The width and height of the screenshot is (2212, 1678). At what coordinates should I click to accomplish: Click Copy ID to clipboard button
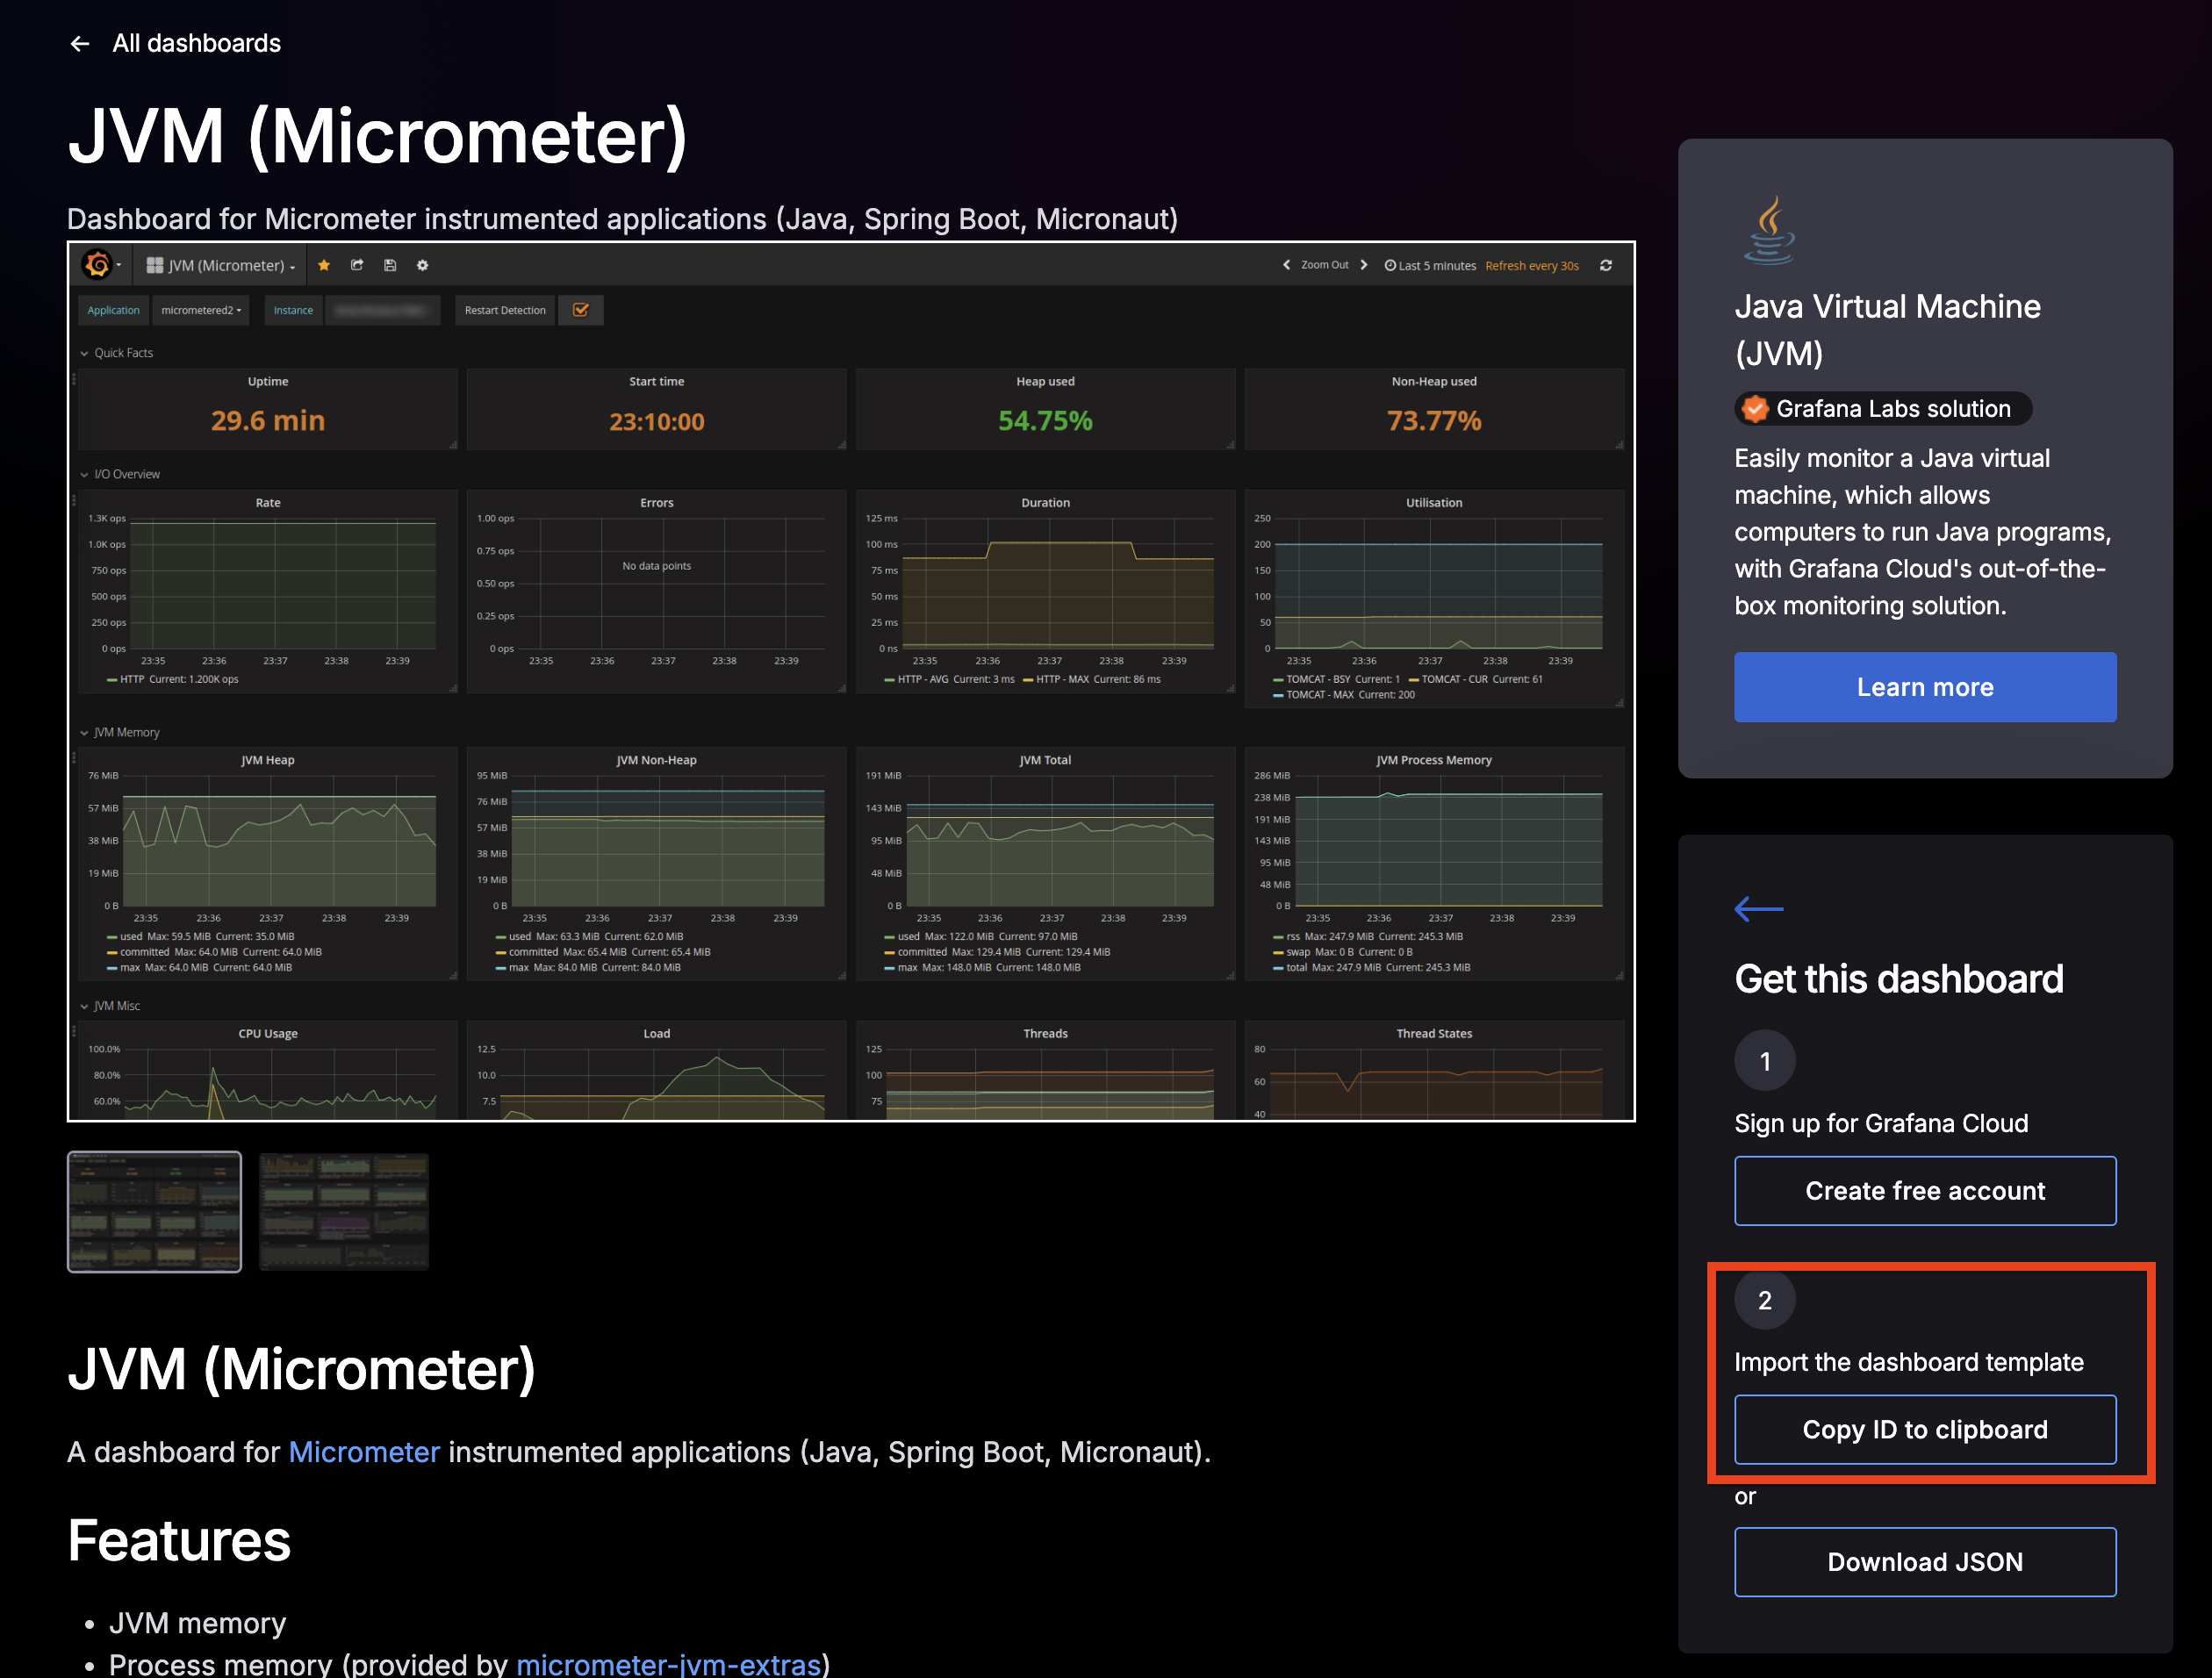coord(1924,1429)
